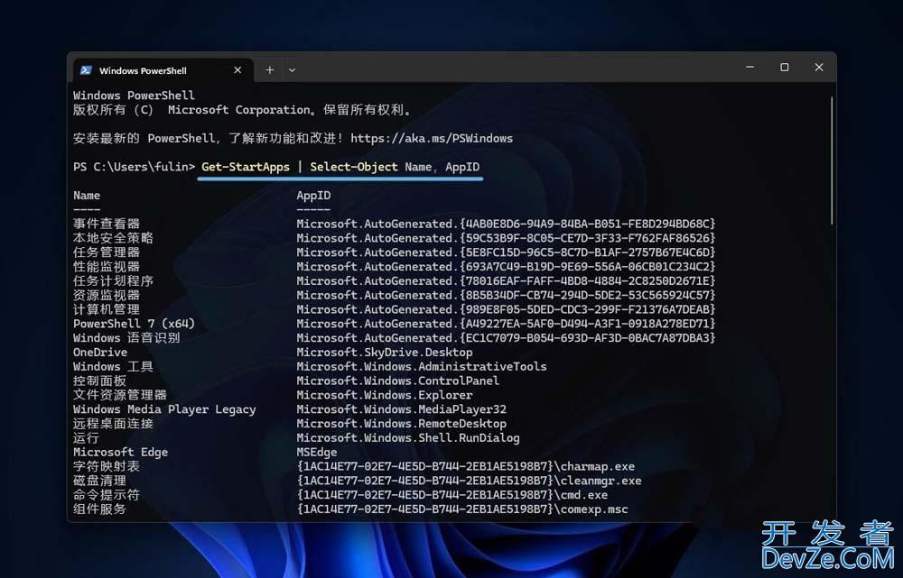Image resolution: width=903 pixels, height=578 pixels.
Task: Click the Microsoft Corporation copyright line
Action: pyautogui.click(x=242, y=110)
